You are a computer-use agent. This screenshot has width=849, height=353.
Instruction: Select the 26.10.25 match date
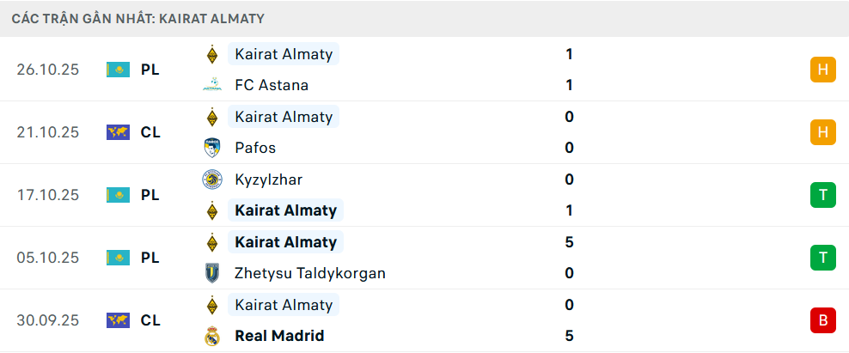47,70
